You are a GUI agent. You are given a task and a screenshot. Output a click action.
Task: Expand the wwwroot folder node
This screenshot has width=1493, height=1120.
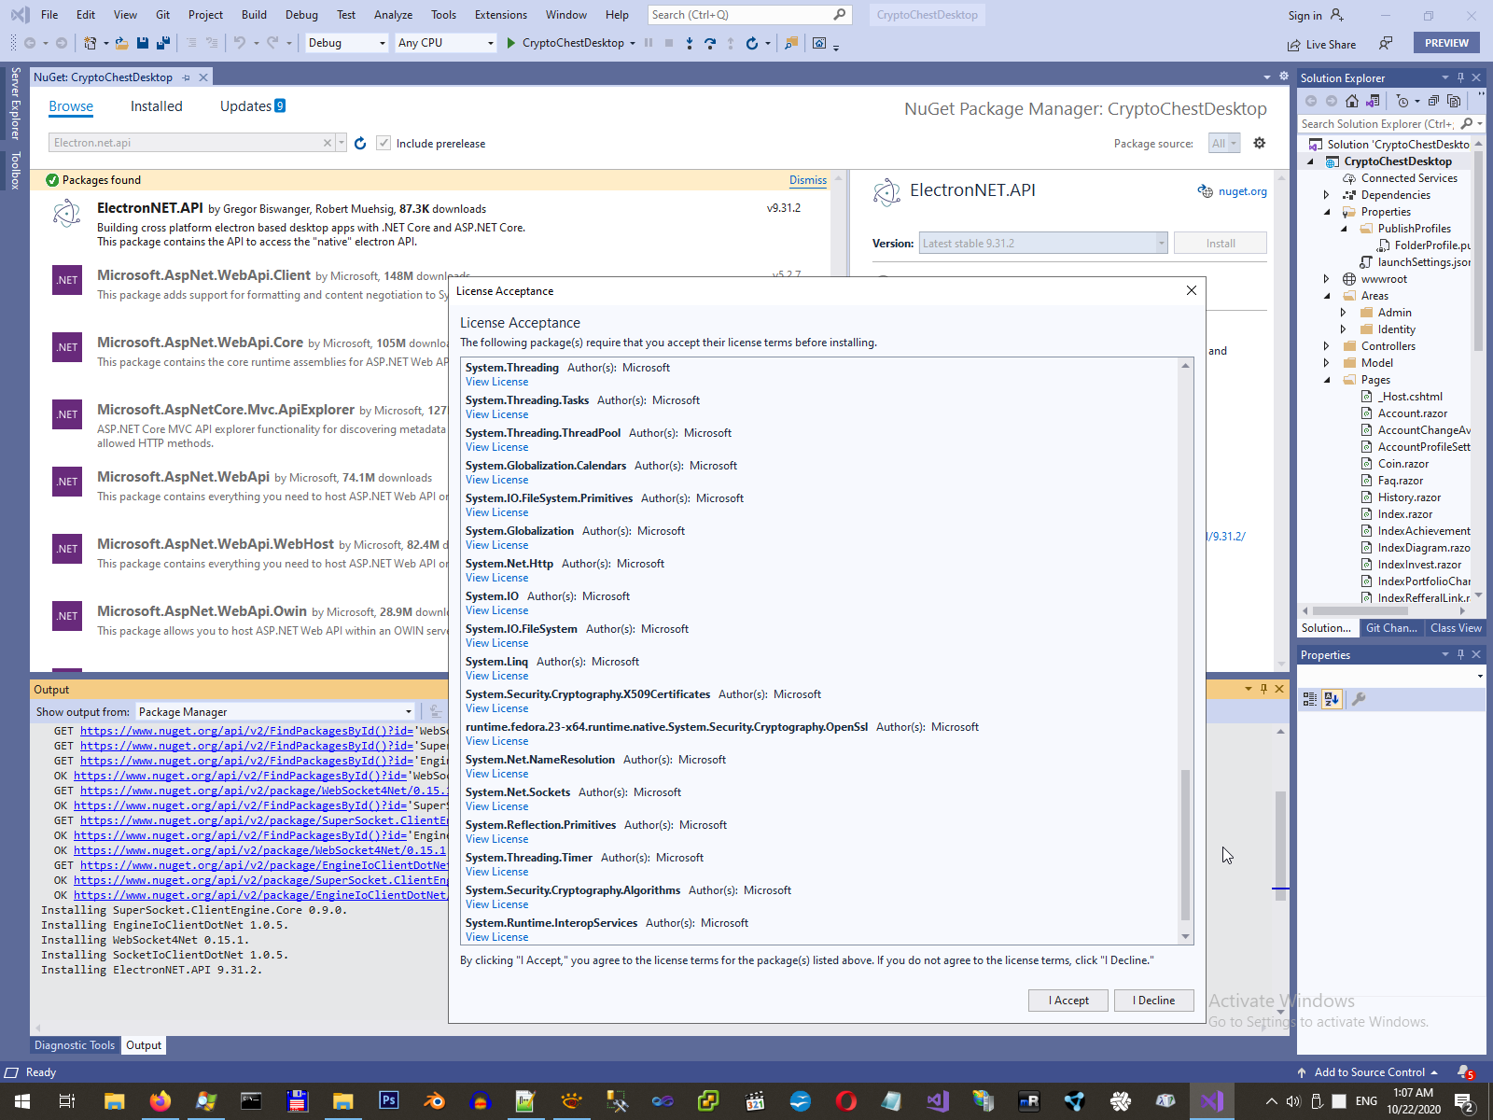[x=1326, y=279]
